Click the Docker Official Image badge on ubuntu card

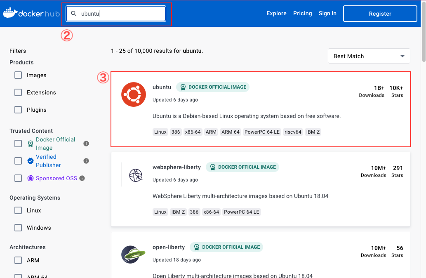213,87
